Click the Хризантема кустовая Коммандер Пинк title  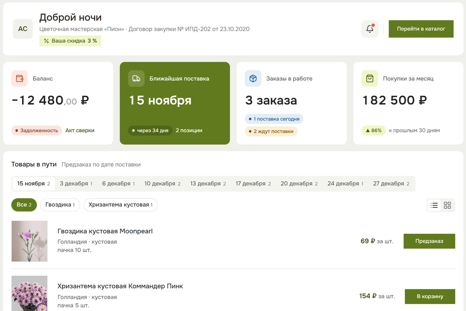120,286
